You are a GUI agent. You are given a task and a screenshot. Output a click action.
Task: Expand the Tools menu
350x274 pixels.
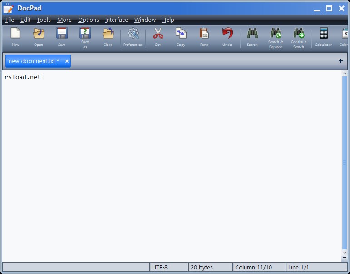pyautogui.click(x=44, y=20)
